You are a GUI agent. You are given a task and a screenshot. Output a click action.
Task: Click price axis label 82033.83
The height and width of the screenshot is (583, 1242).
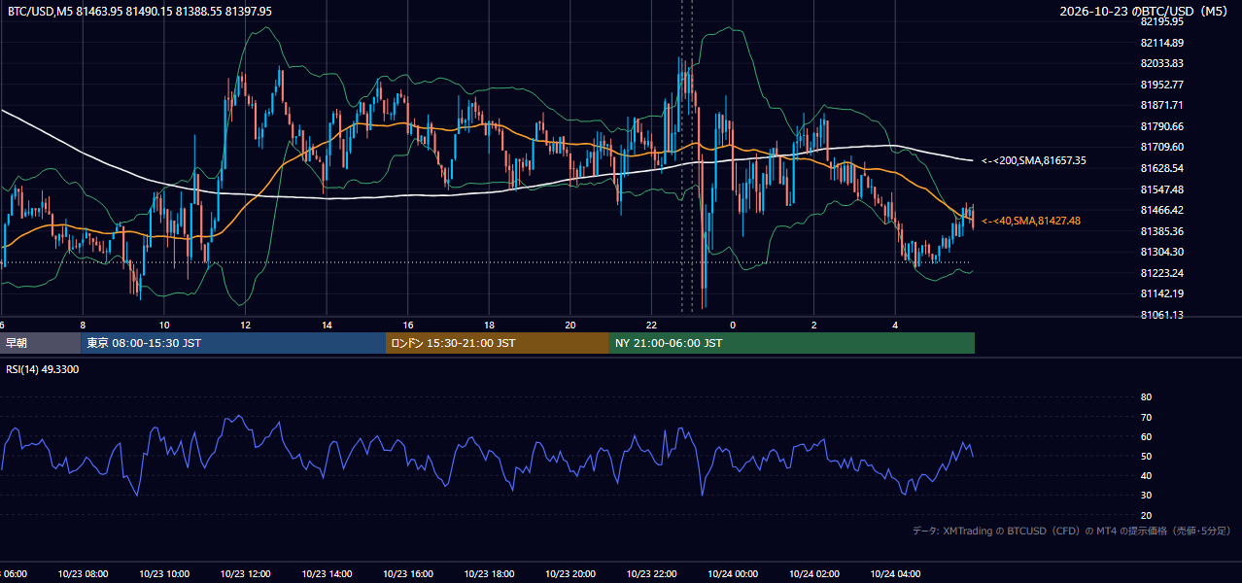1162,63
